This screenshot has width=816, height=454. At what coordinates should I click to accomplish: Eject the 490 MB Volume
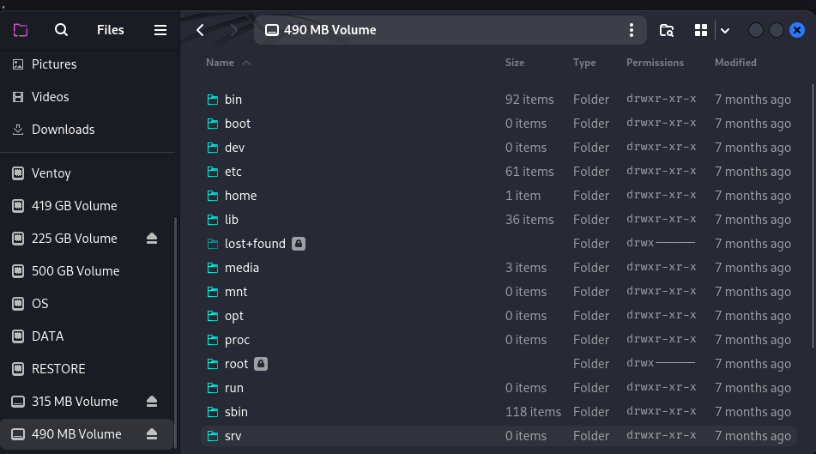point(151,434)
